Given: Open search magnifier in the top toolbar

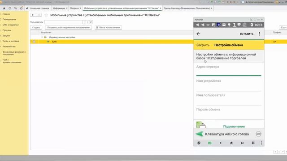Looking at the screenshot, I should click(x=16, y=8).
